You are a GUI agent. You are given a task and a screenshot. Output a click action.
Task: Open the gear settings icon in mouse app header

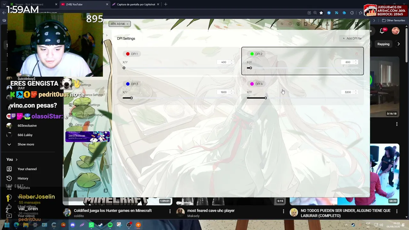tap(335, 24)
